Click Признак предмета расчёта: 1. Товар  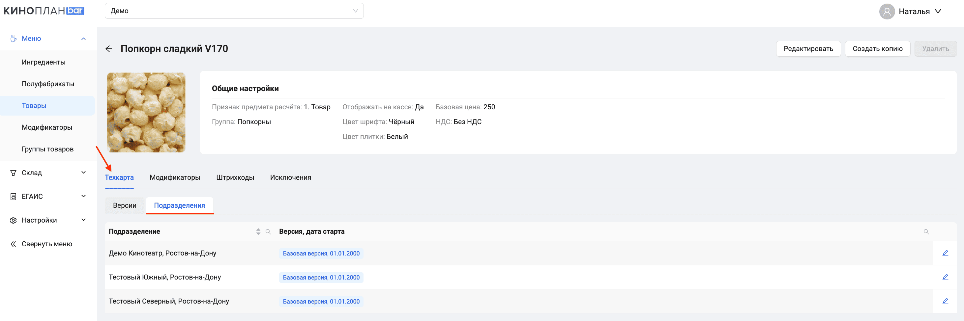tap(271, 107)
